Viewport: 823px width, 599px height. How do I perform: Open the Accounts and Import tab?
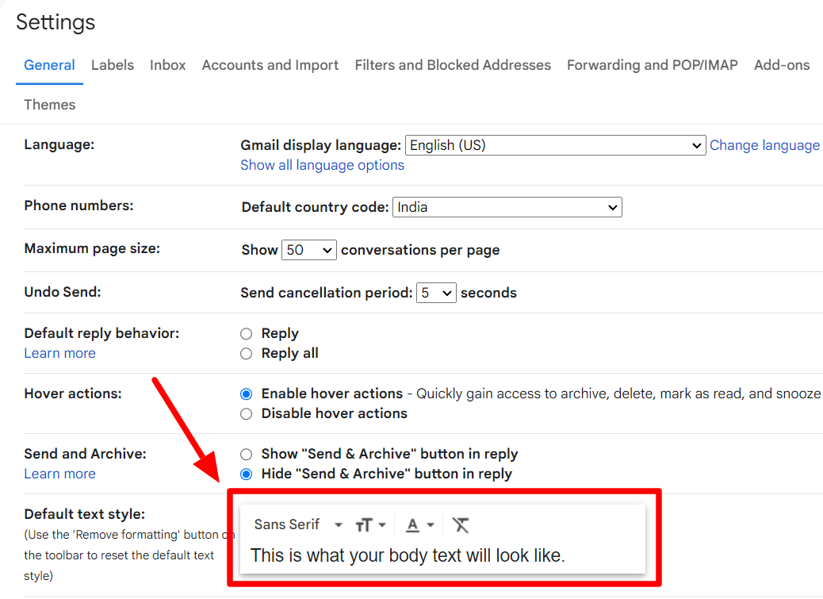pyautogui.click(x=270, y=65)
